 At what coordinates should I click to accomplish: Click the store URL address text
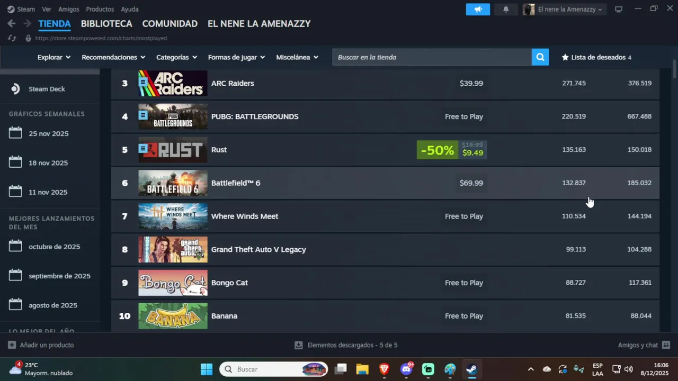click(x=101, y=38)
